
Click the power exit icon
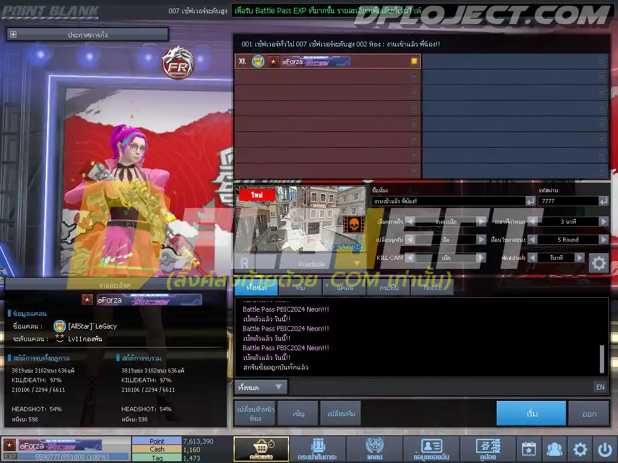(605, 449)
